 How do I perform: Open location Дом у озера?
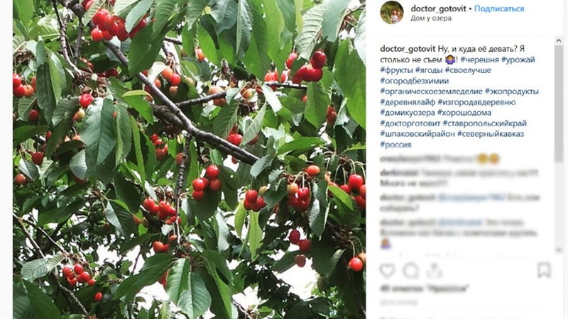tap(431, 18)
